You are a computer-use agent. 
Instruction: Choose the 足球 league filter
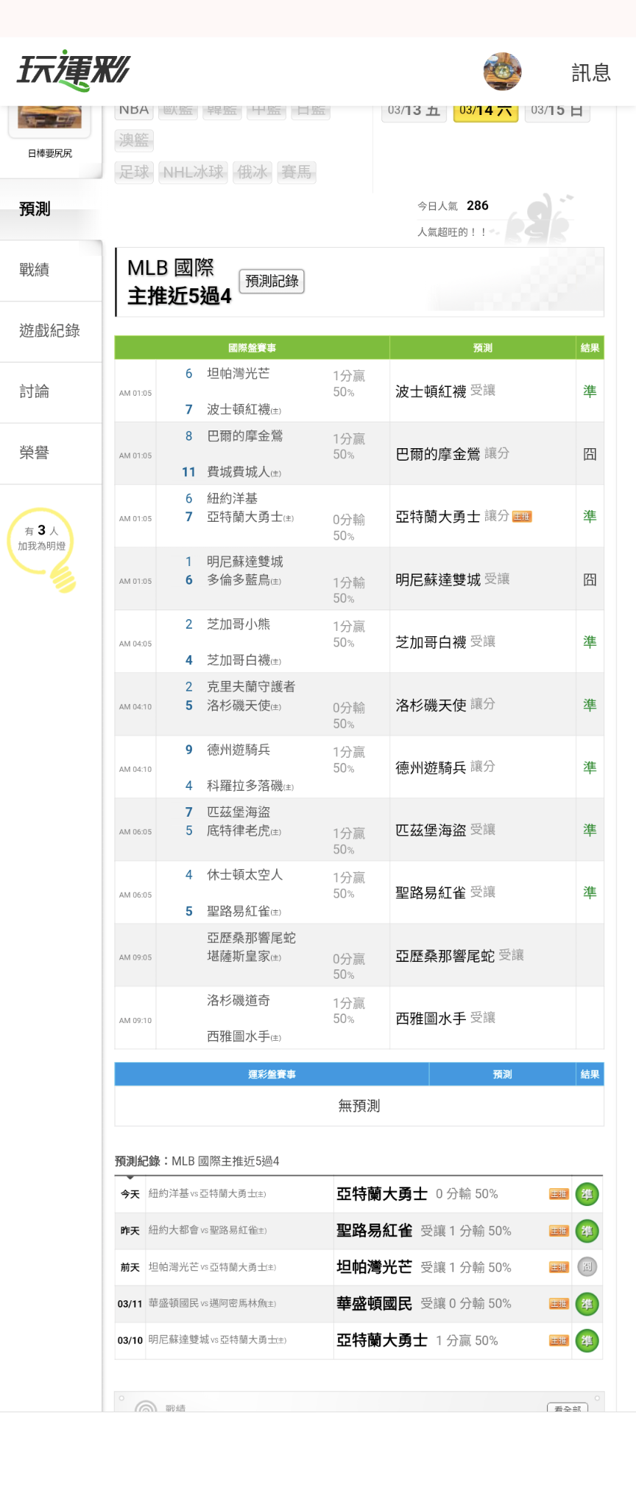[134, 172]
